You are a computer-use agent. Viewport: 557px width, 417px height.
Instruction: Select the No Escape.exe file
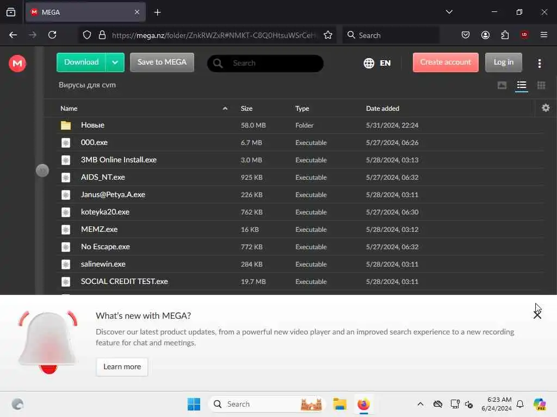coord(300,247)
